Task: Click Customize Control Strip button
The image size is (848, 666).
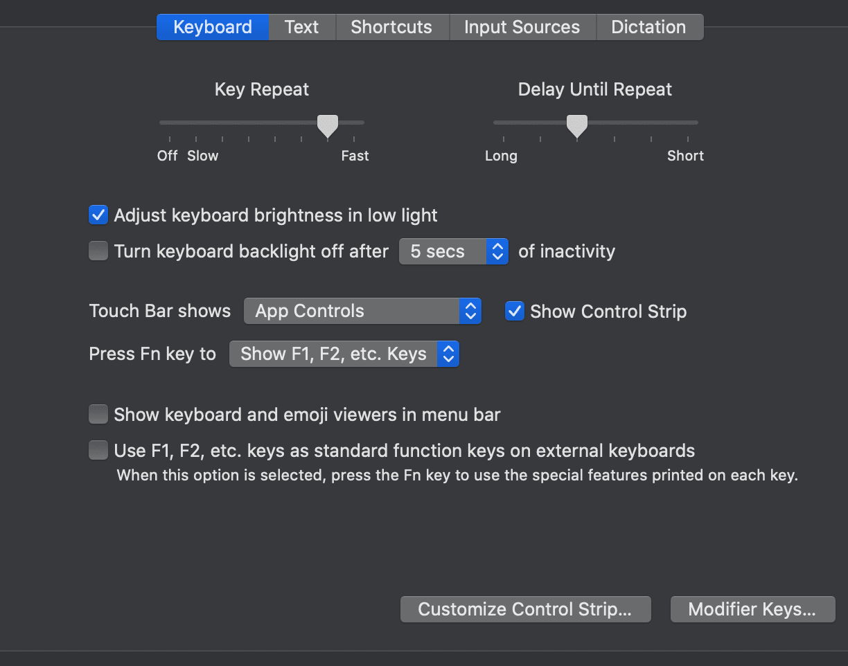Action: 525,609
